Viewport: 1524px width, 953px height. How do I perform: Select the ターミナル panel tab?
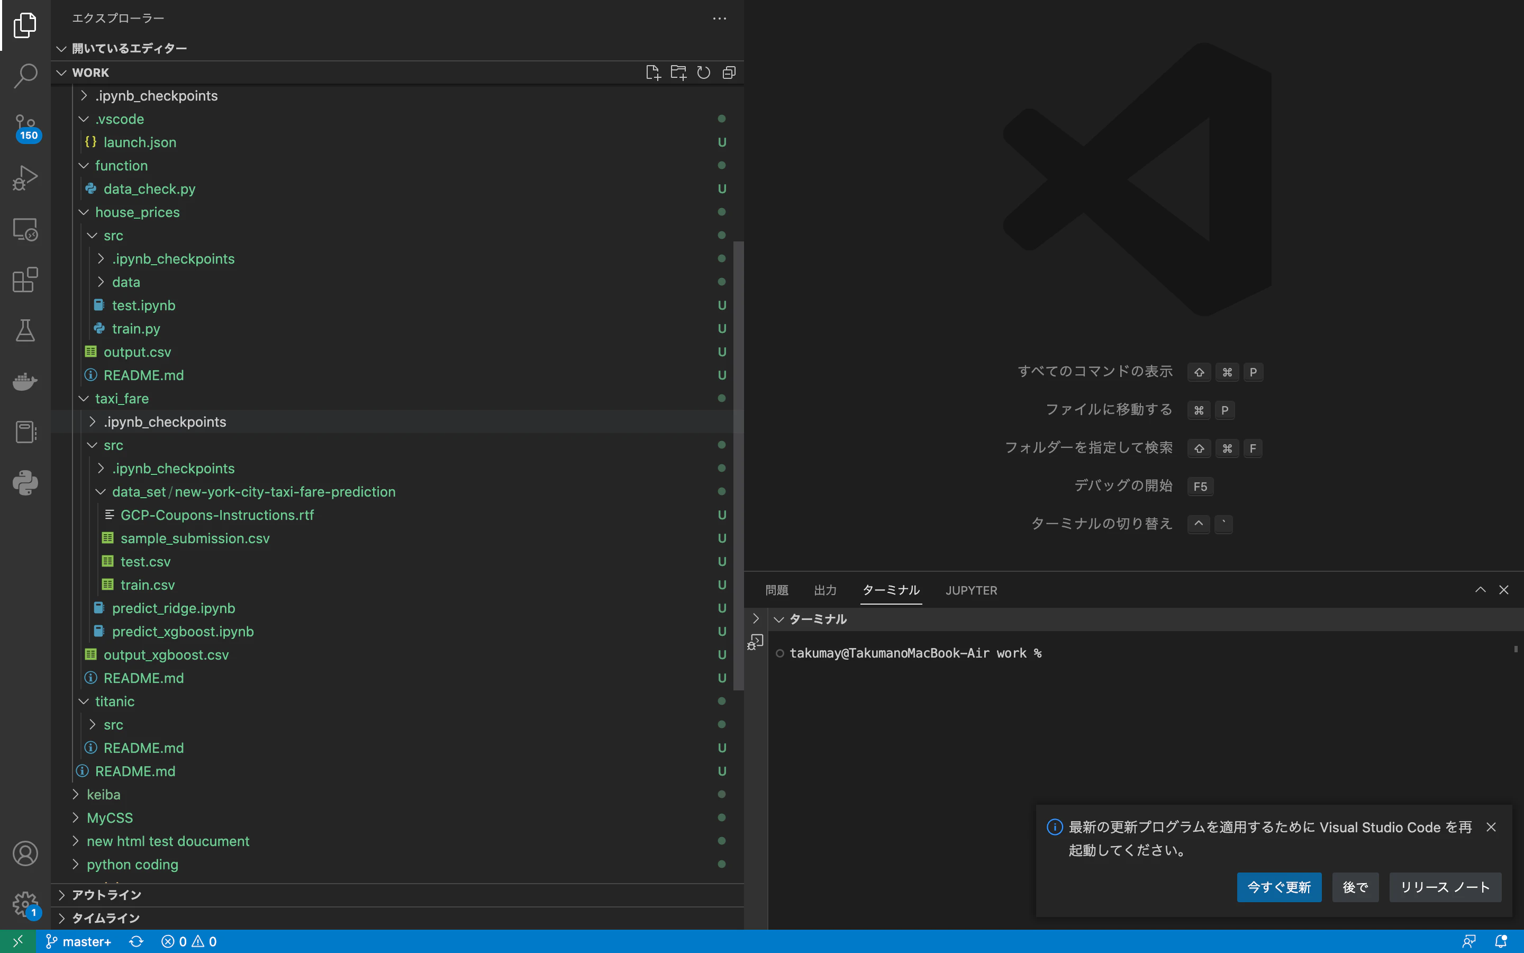coord(891,590)
